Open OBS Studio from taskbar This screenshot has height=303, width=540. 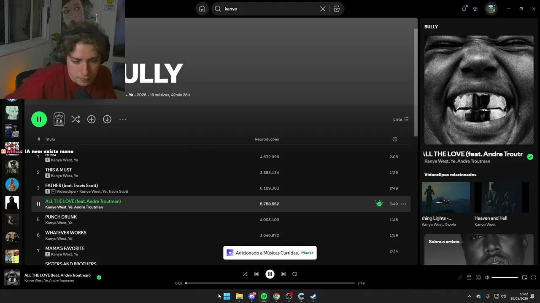[289, 296]
